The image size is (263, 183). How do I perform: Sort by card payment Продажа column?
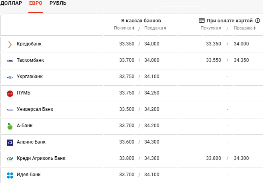click(x=244, y=28)
